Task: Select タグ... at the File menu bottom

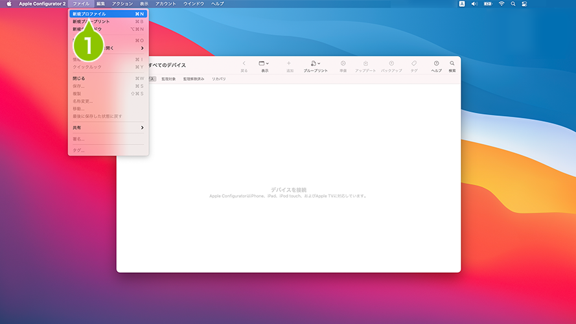Action: click(108, 150)
